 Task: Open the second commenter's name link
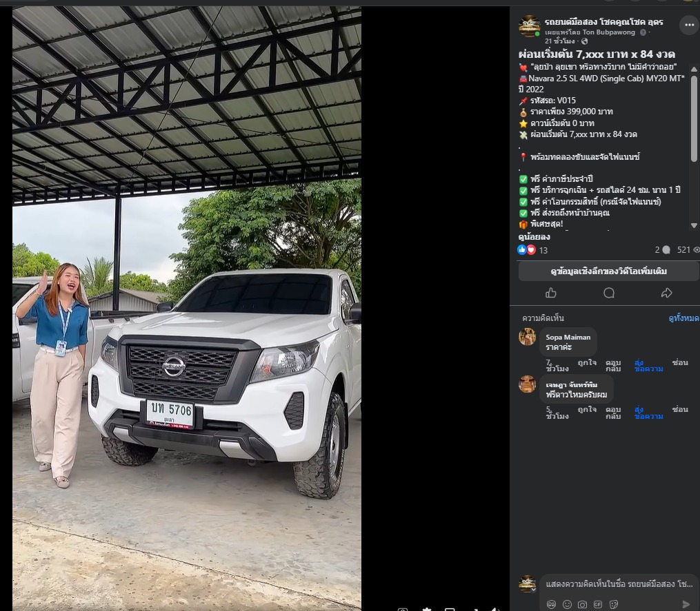[x=572, y=384]
